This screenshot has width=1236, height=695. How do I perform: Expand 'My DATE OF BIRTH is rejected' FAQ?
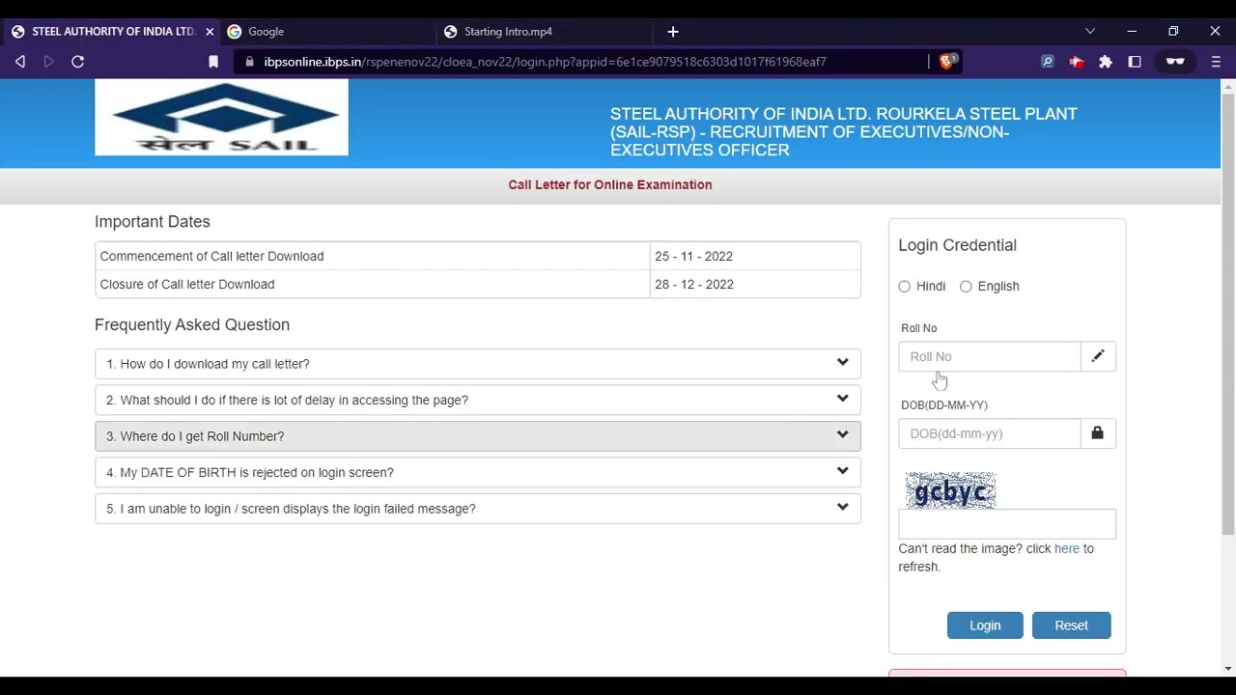(478, 472)
